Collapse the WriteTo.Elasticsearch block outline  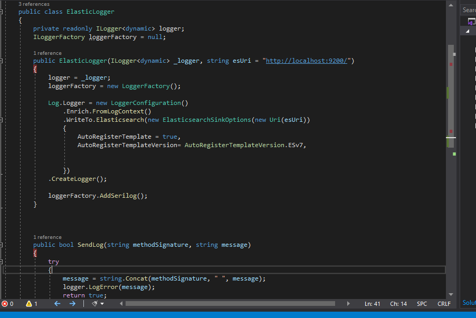point(1,120)
